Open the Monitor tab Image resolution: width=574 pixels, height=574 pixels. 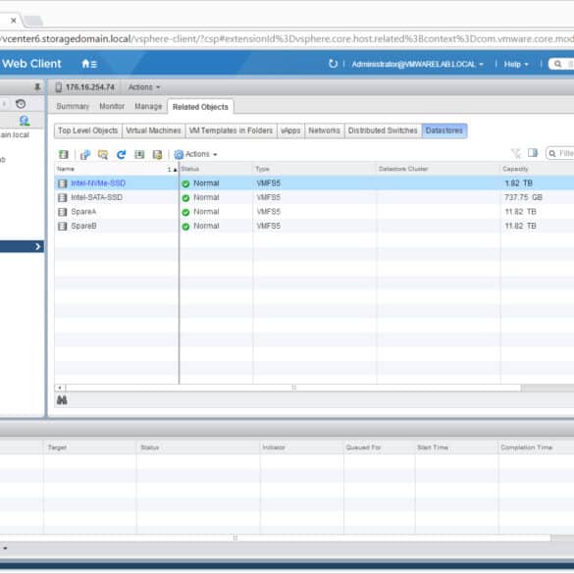pyautogui.click(x=112, y=106)
